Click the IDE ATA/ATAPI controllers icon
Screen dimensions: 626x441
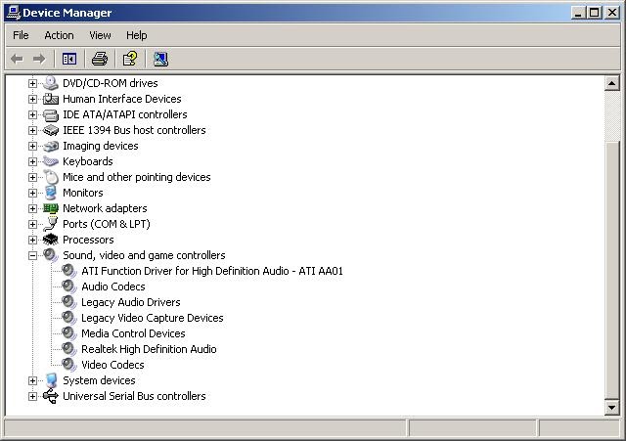[51, 115]
